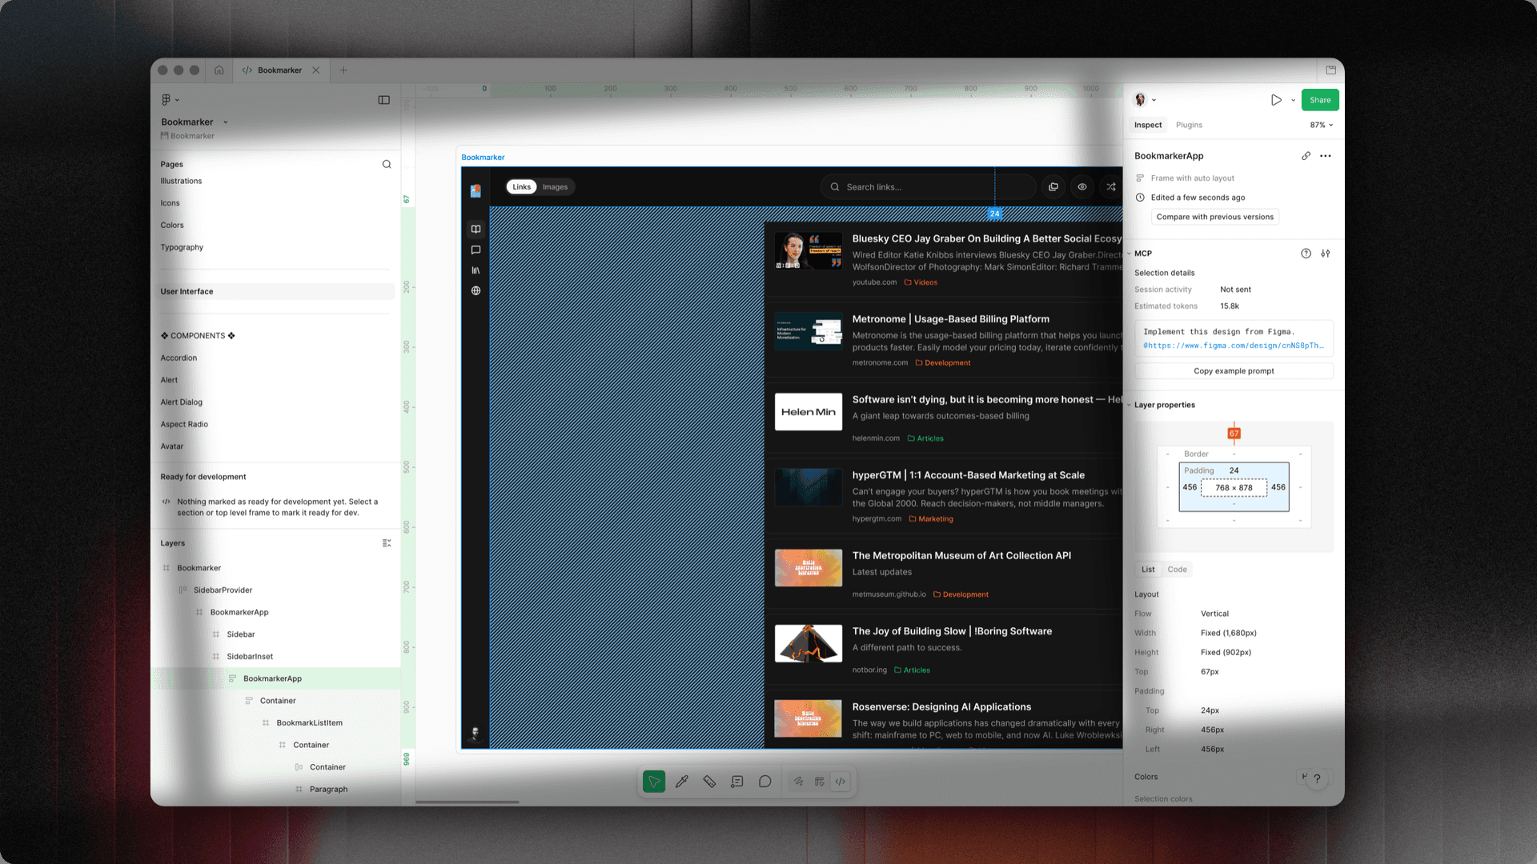Click Compare with previous versions

1214,216
